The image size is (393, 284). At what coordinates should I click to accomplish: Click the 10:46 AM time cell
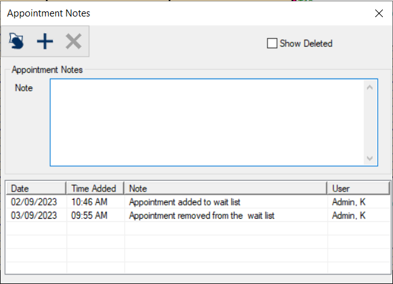coord(89,202)
